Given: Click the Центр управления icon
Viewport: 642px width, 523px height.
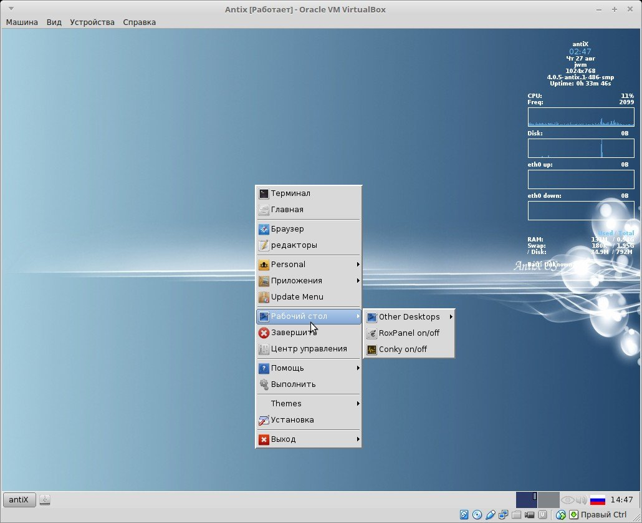Looking at the screenshot, I should click(264, 349).
